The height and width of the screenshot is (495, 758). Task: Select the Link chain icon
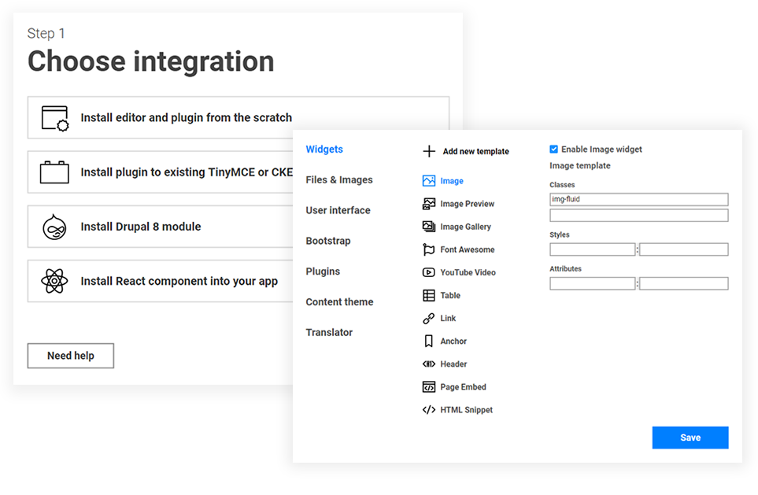coord(429,318)
